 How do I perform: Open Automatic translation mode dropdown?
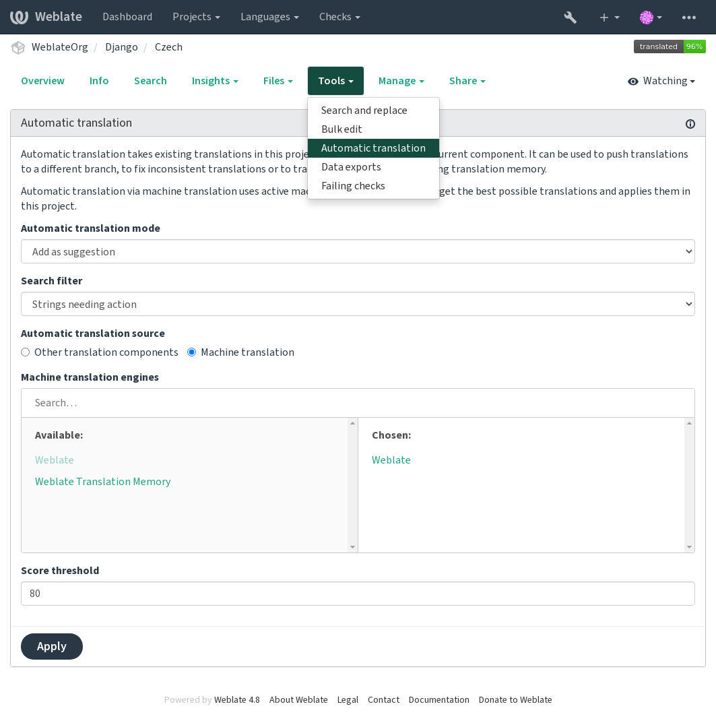[358, 251]
